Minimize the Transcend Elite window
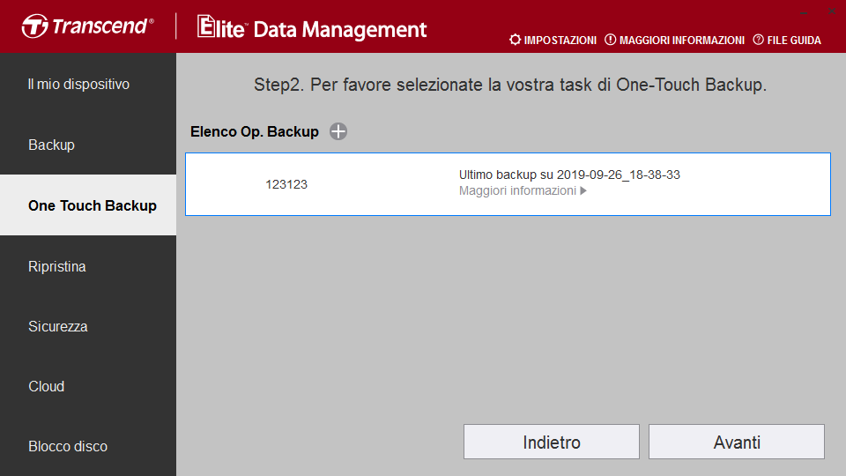This screenshot has height=476, width=846. (804, 11)
